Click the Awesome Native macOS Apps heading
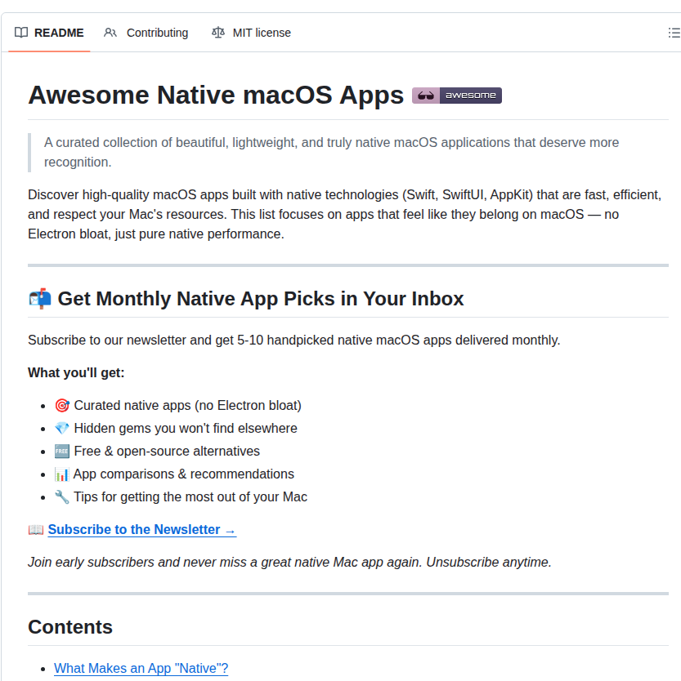Screen dimensions: 681x681 point(215,95)
